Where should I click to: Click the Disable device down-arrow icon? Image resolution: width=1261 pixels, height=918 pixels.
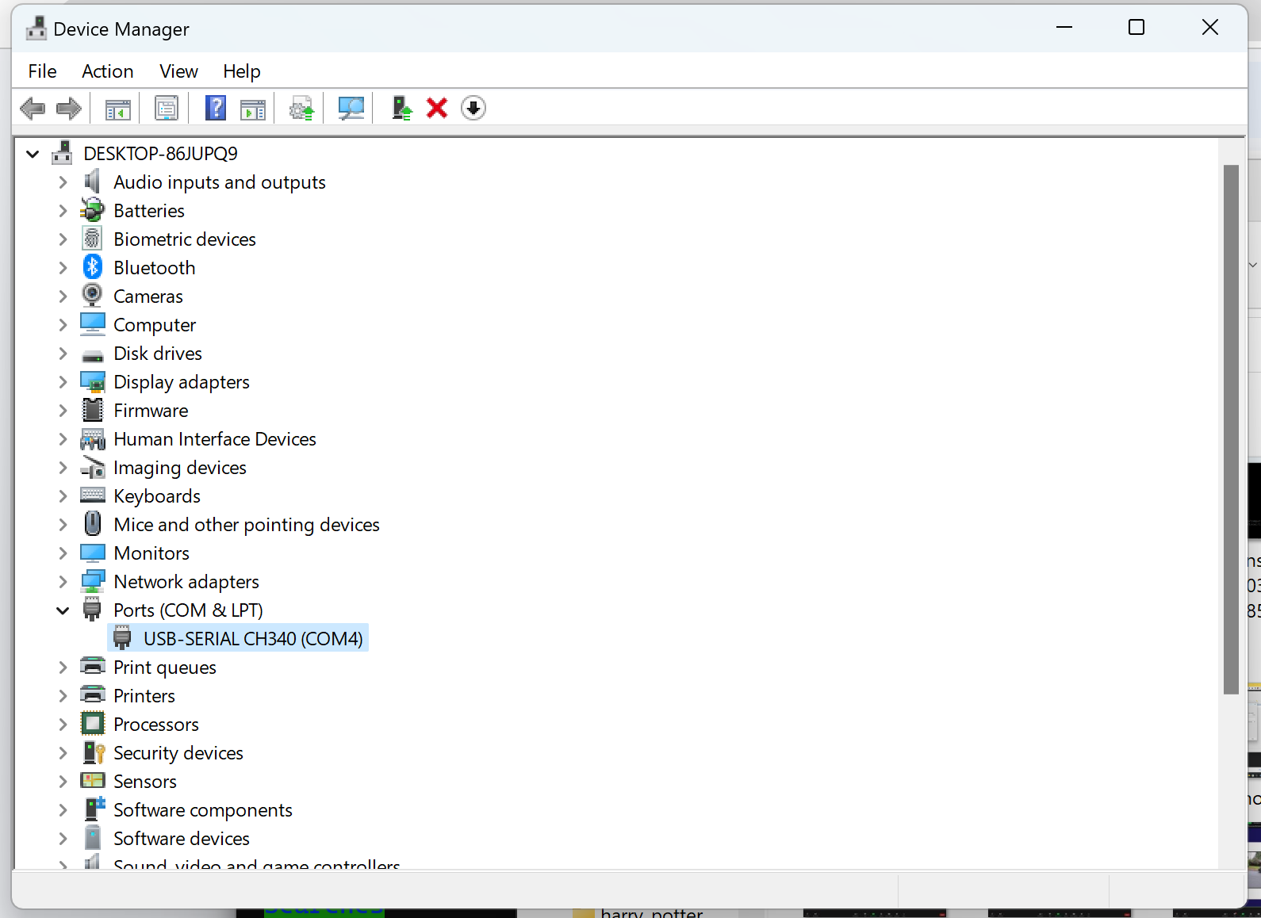pos(473,109)
